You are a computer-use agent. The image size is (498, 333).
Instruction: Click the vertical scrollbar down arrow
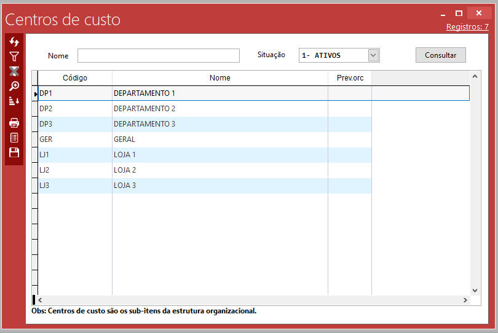point(475,290)
